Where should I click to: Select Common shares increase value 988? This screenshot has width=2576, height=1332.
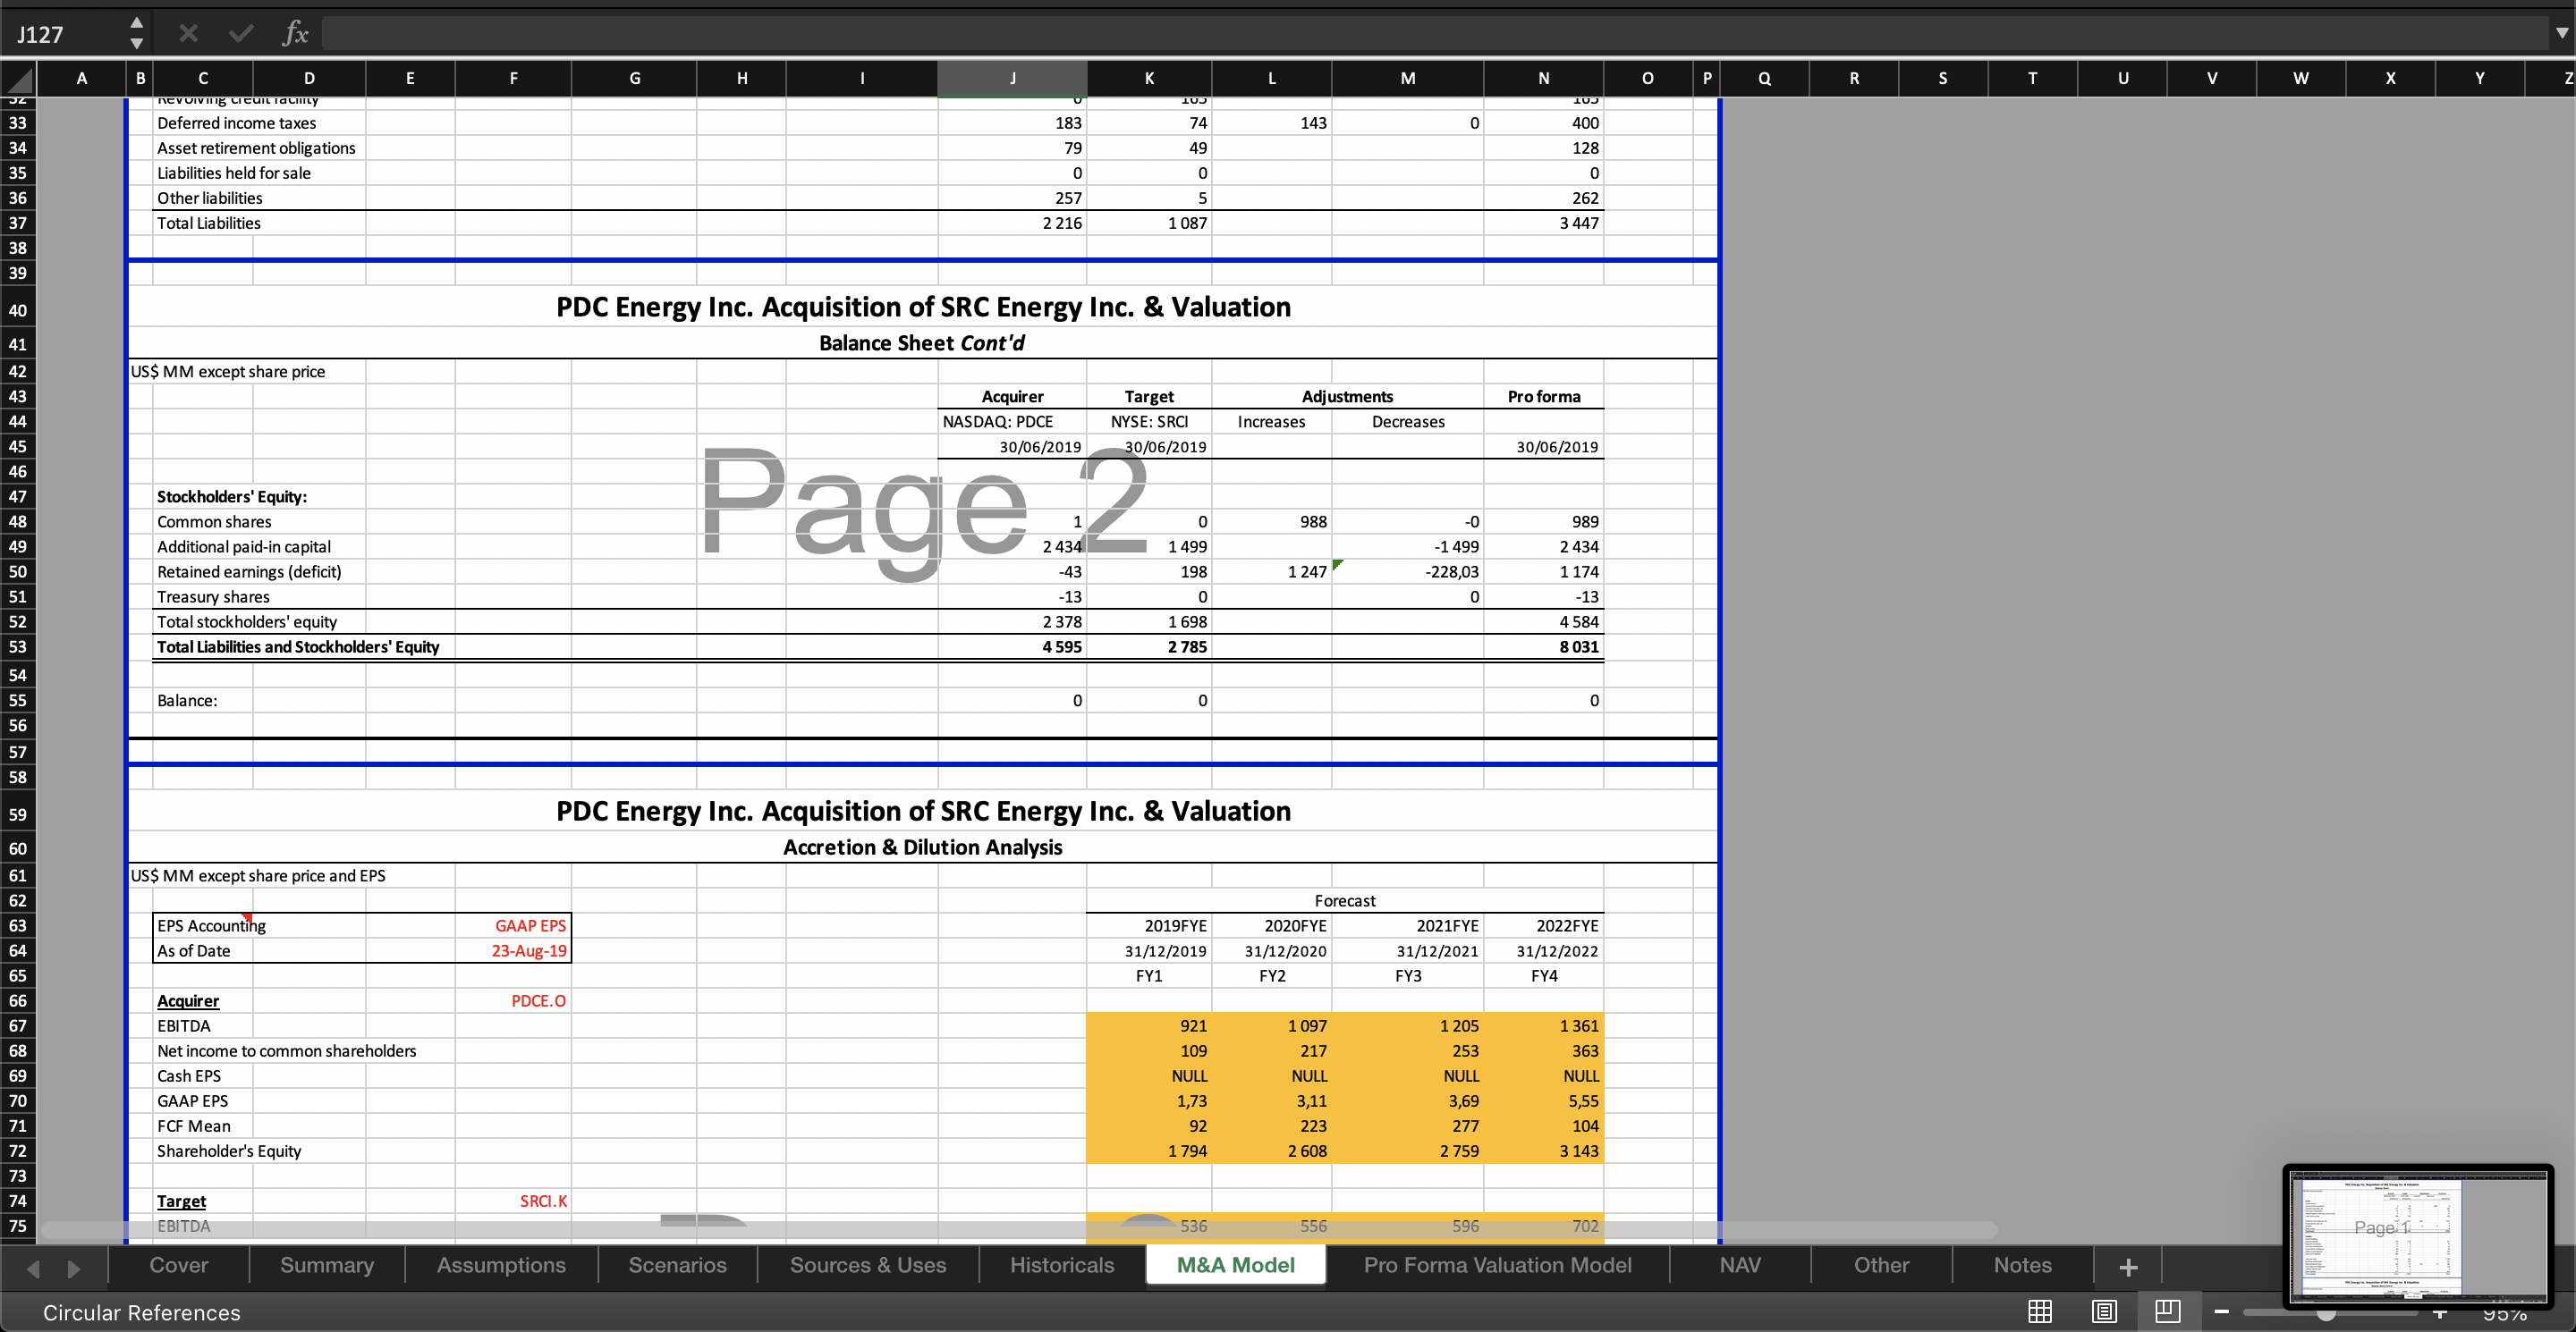[1271, 521]
